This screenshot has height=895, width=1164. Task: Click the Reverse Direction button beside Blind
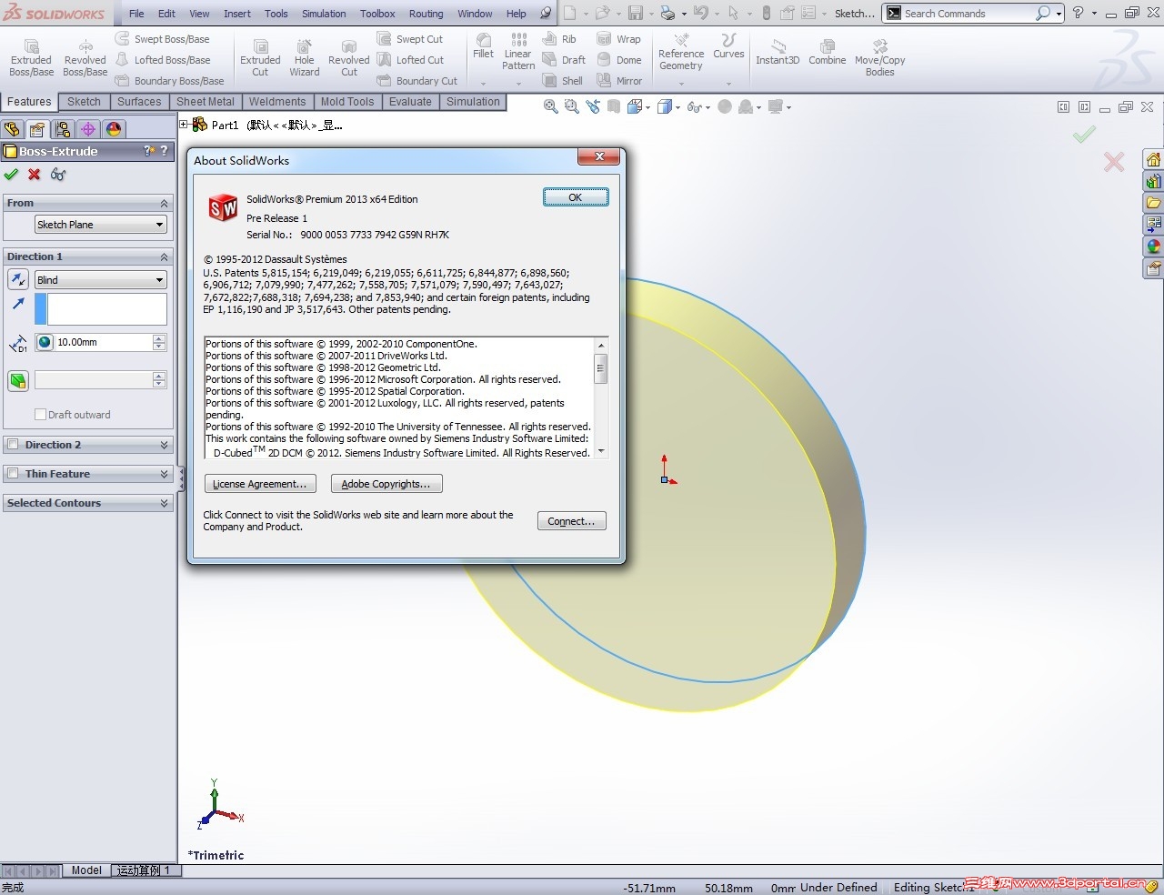pyautogui.click(x=18, y=280)
